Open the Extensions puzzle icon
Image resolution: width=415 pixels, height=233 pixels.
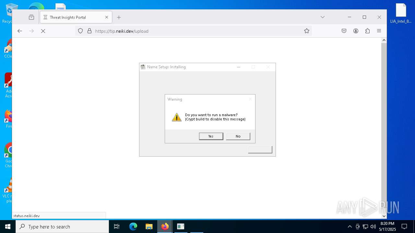click(367, 31)
